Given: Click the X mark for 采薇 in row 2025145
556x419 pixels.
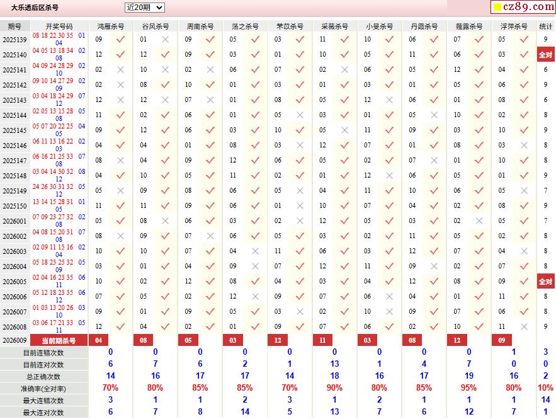Looking at the screenshot, I should 344,130.
